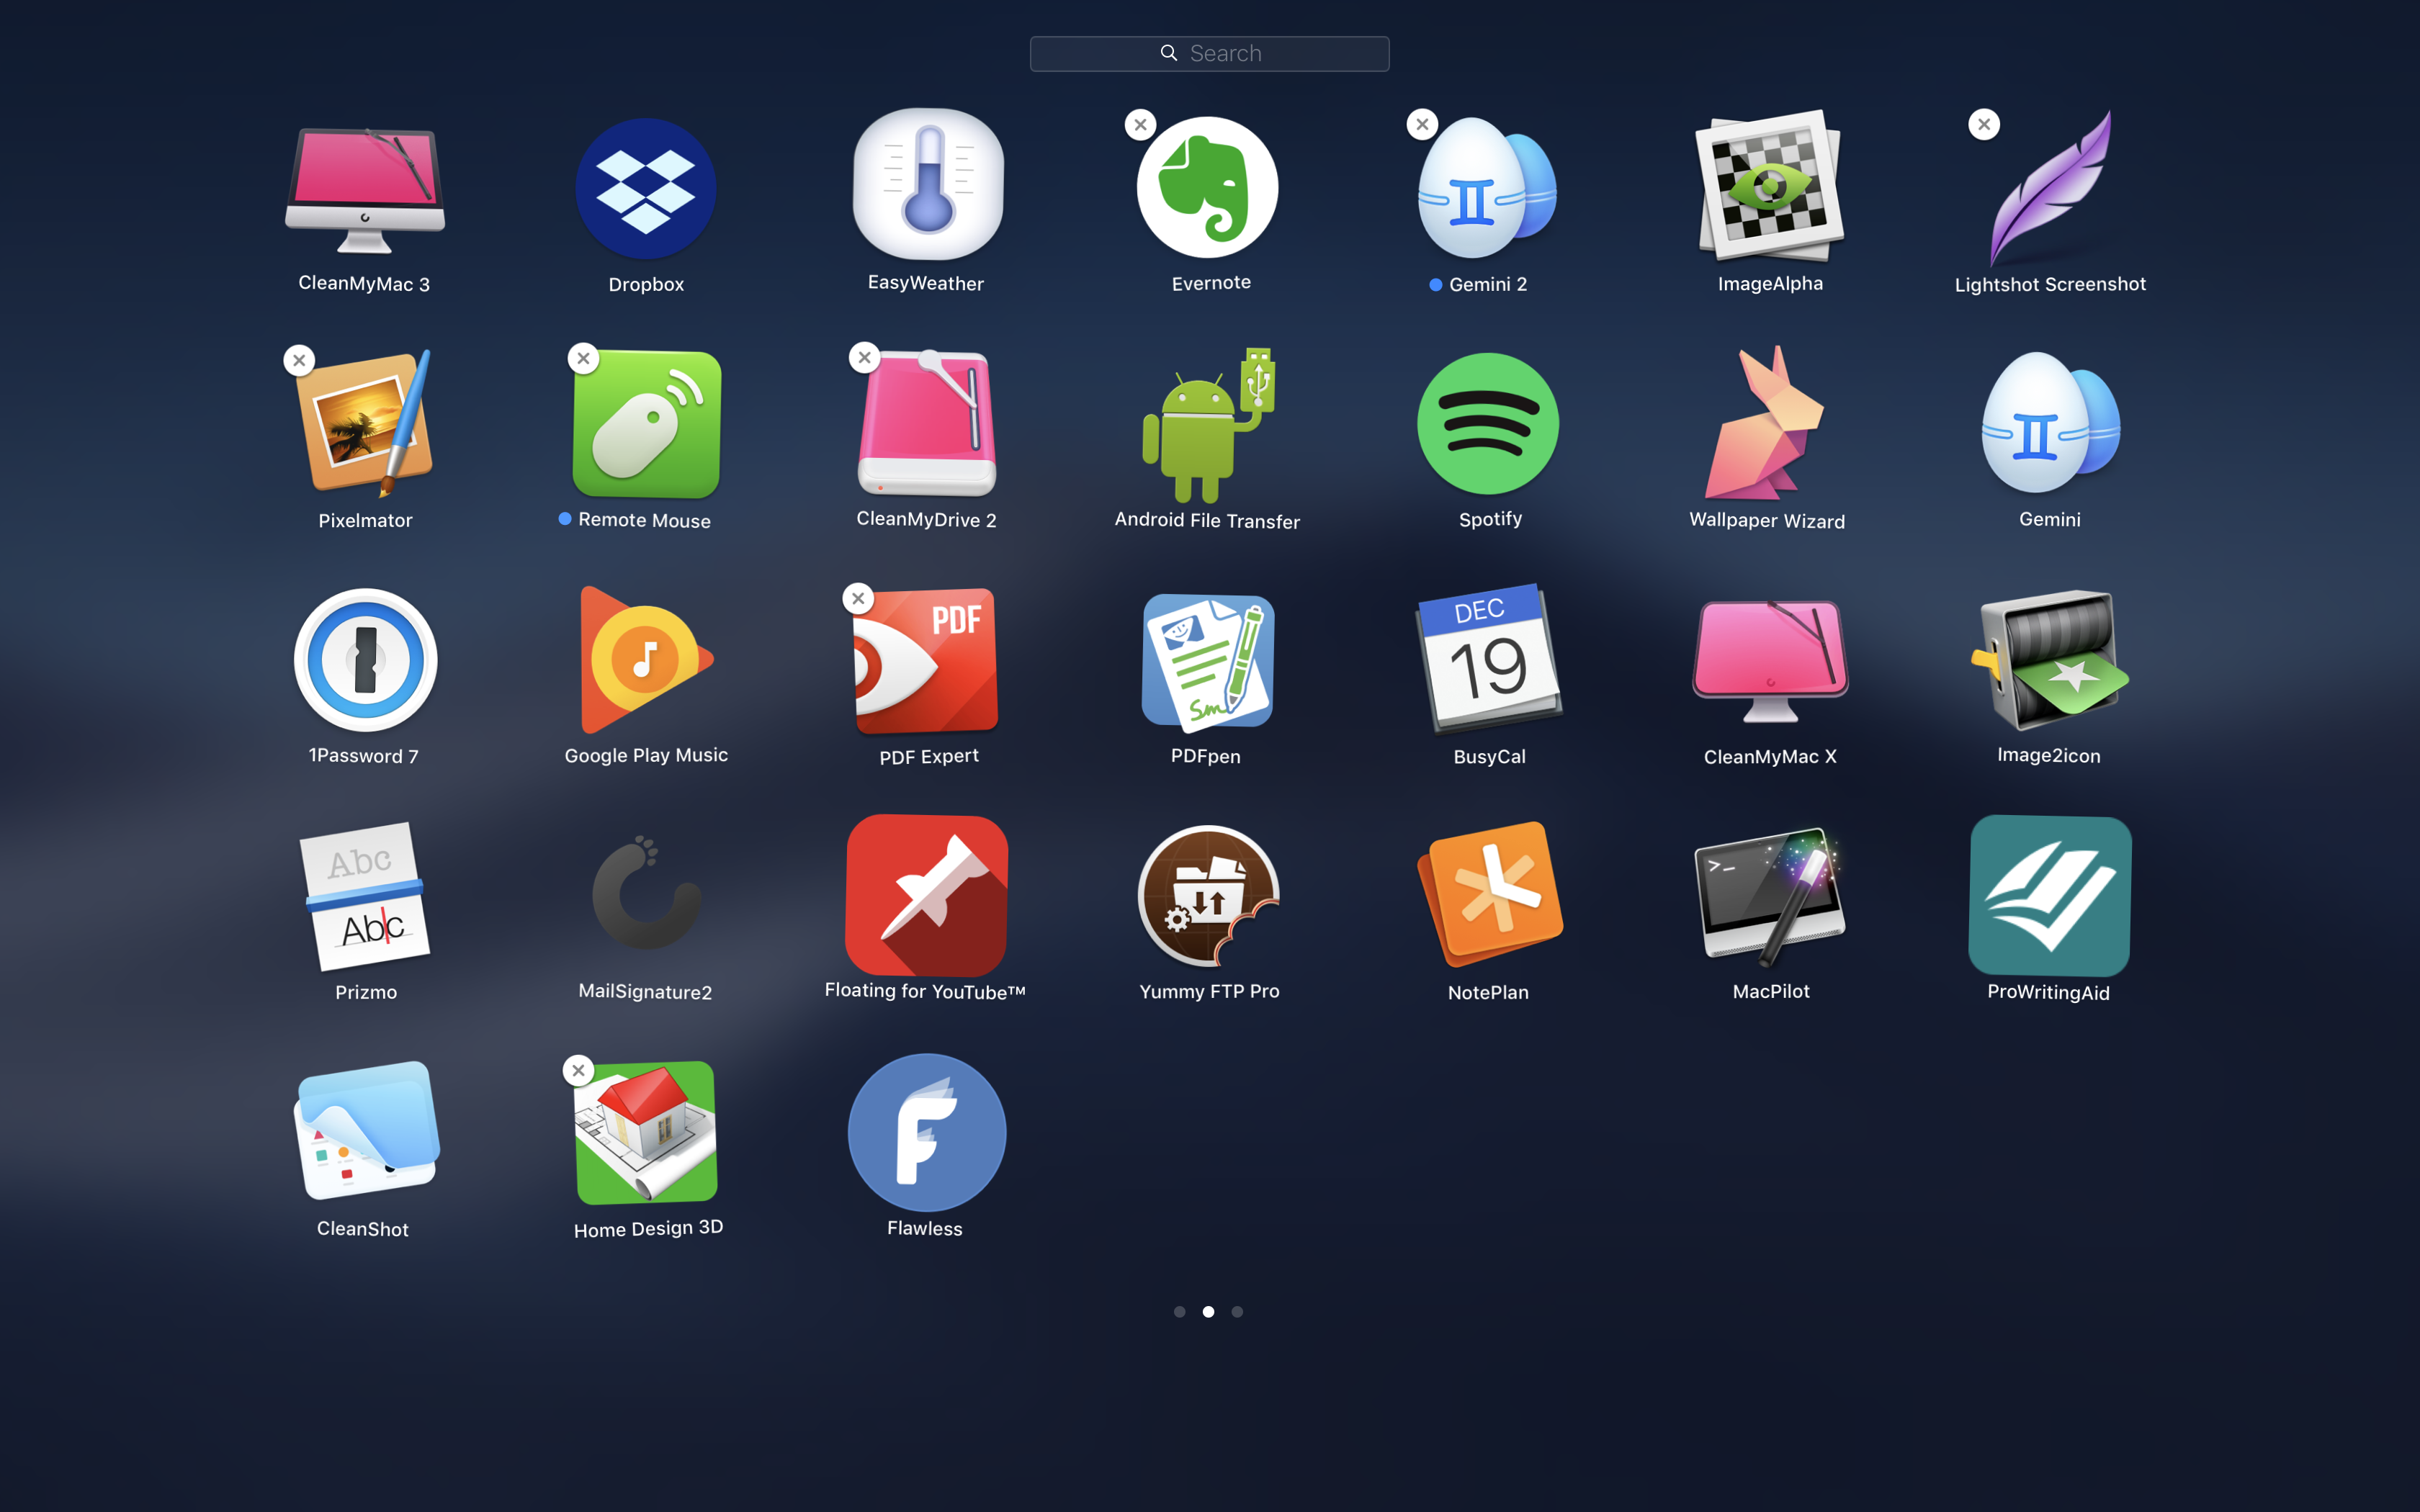Viewport: 2420px width, 1512px height.
Task: Remove Evernote from Launchpad
Action: coord(1139,125)
